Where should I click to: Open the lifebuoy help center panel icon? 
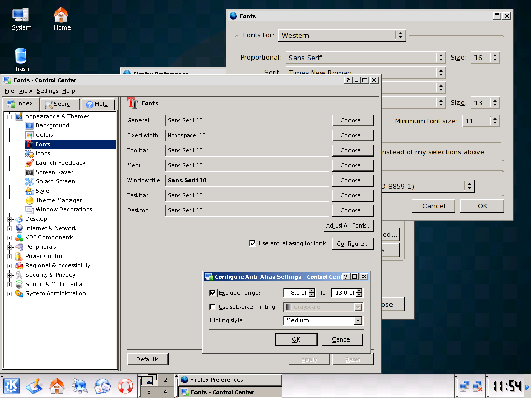tap(125, 386)
